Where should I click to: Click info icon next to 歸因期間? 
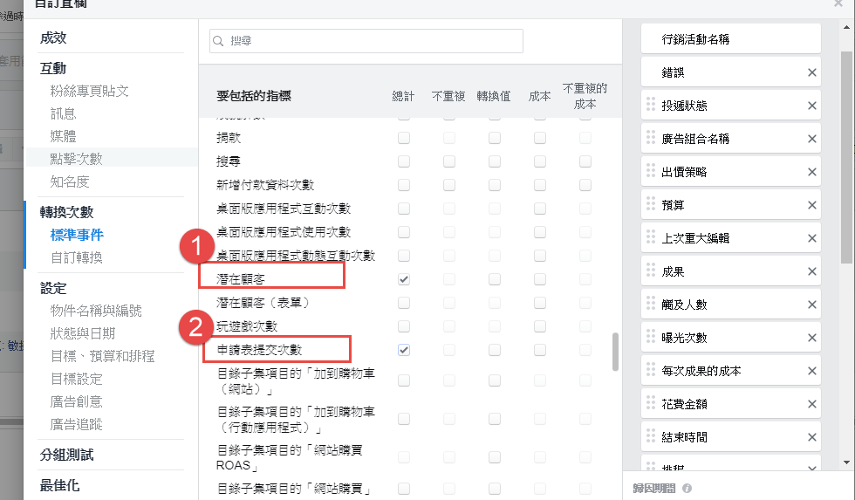(687, 489)
